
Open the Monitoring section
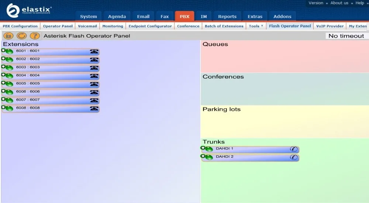[x=113, y=26]
